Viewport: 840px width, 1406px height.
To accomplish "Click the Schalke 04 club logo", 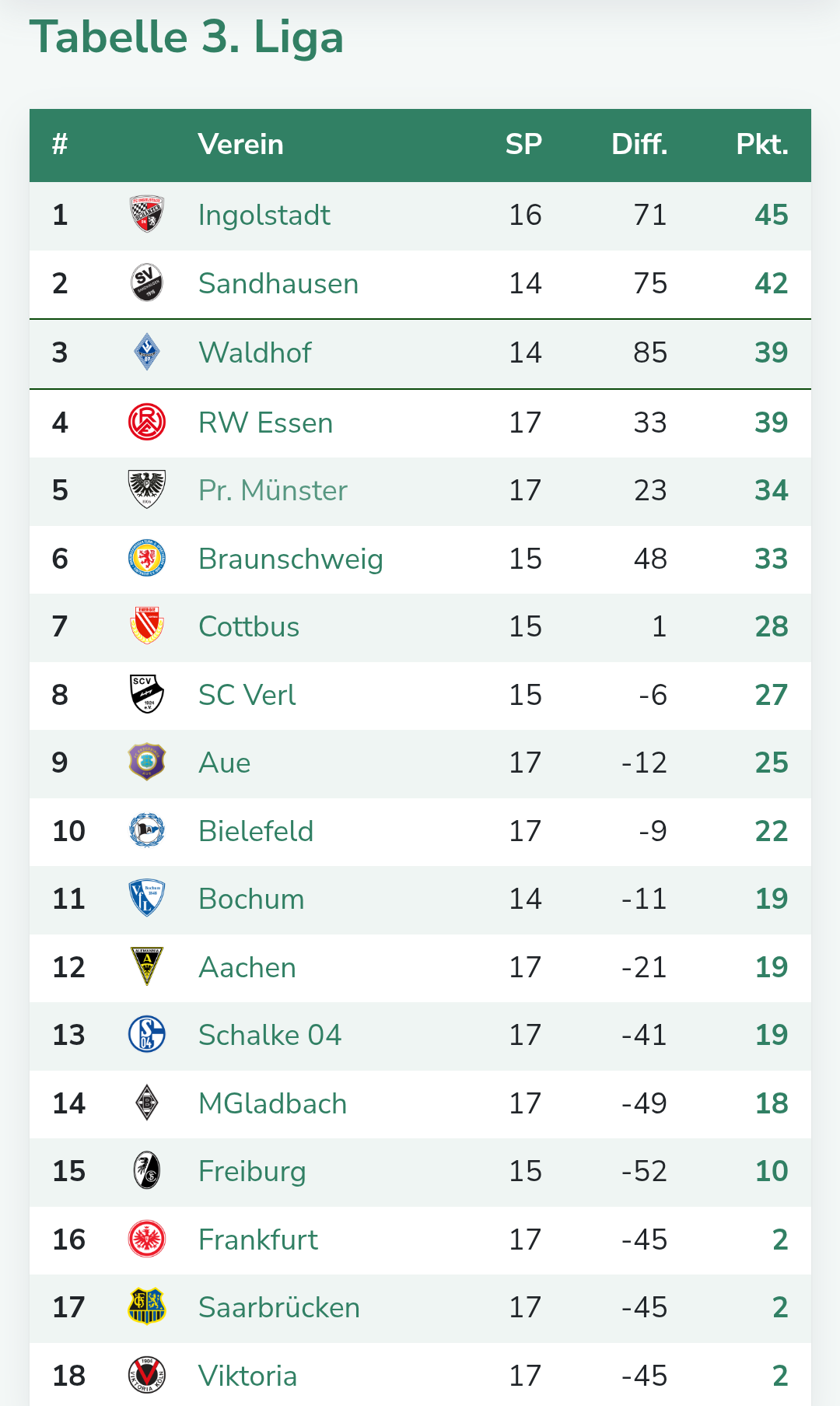I will coord(146,1034).
